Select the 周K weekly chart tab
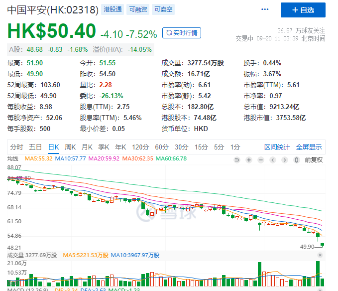This screenshot has width=338, height=291. point(70,147)
